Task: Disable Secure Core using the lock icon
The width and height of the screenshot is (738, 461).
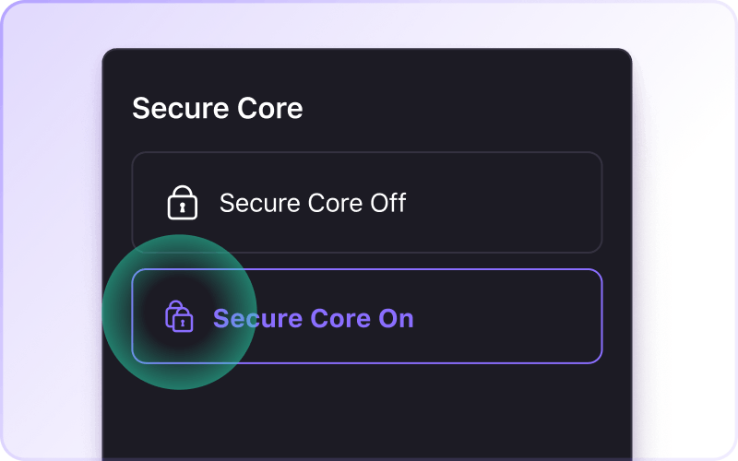Action: tap(182, 203)
